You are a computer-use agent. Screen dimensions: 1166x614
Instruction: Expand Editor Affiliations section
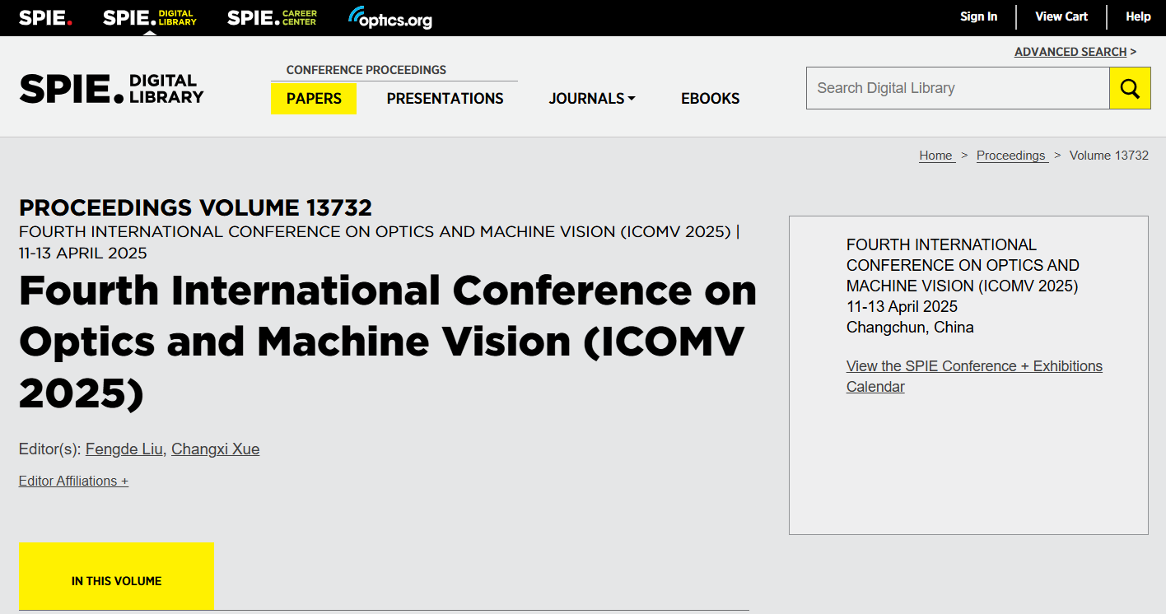pyautogui.click(x=73, y=481)
